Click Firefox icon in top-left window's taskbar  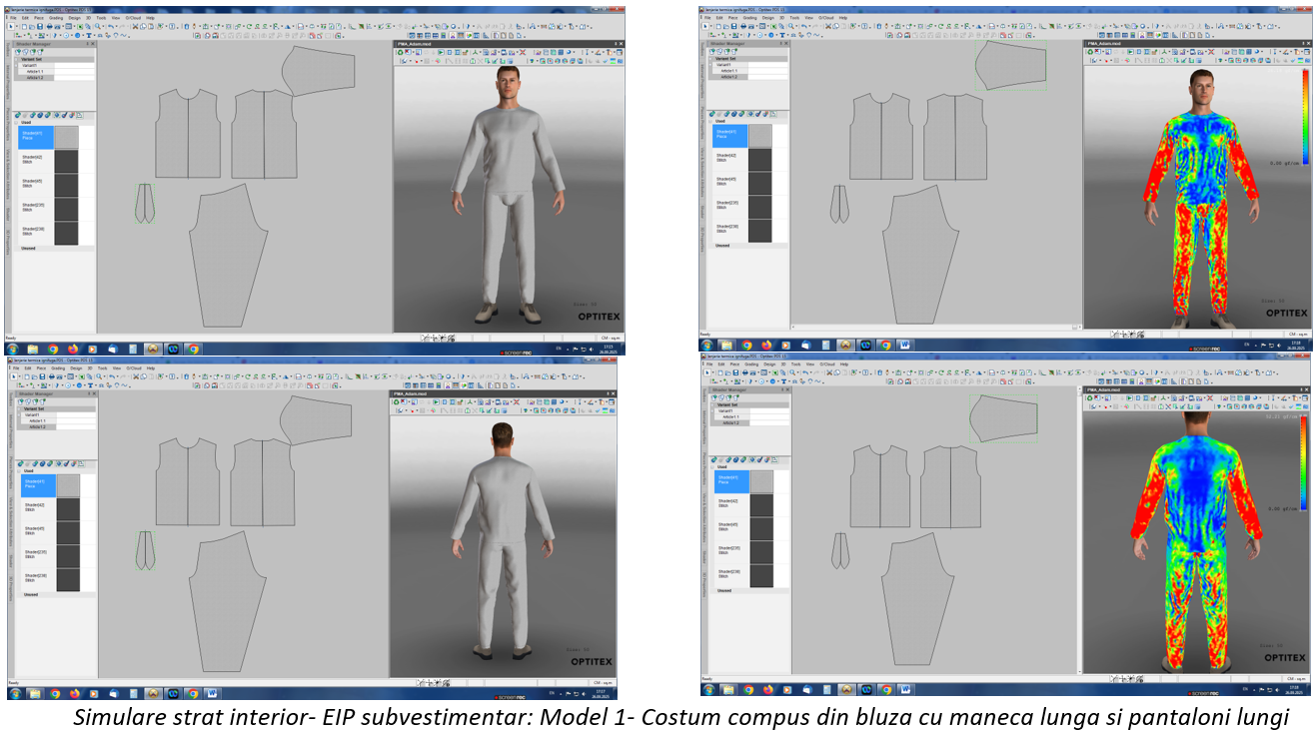pyautogui.click(x=73, y=350)
